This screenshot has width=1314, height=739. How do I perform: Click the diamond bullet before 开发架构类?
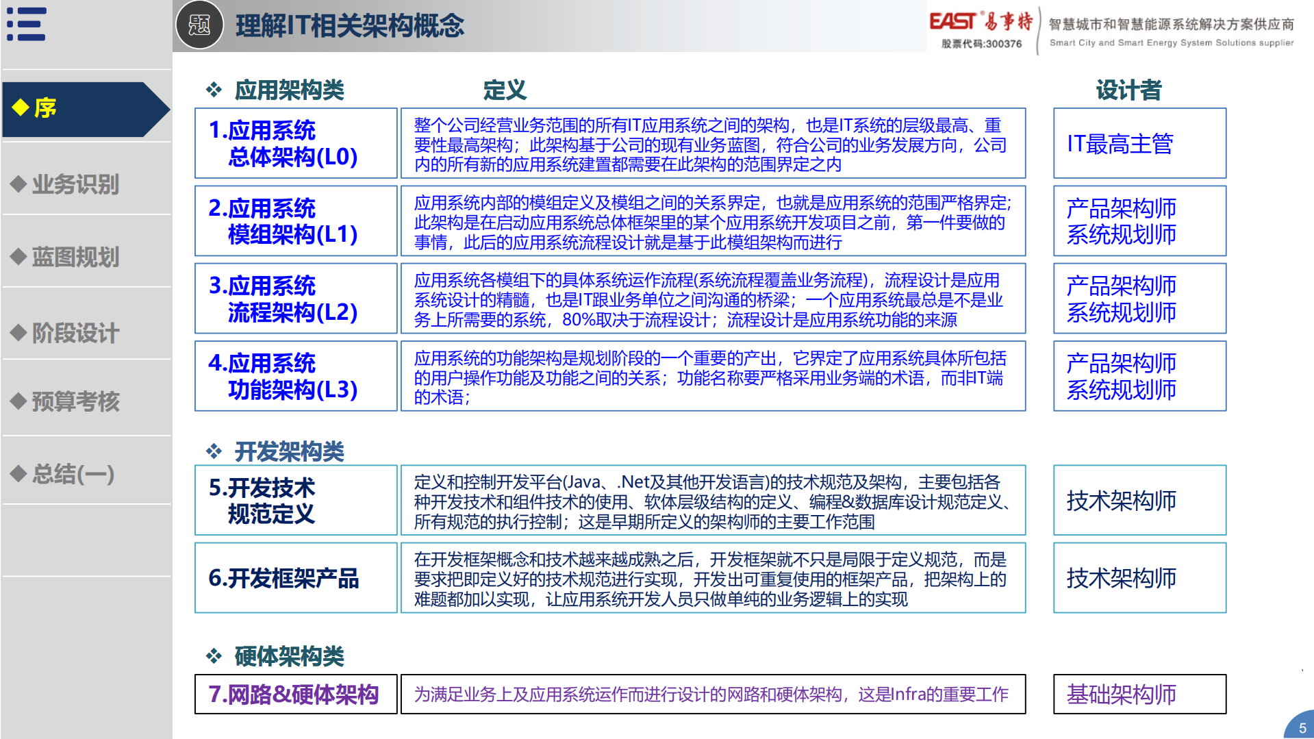pyautogui.click(x=213, y=450)
